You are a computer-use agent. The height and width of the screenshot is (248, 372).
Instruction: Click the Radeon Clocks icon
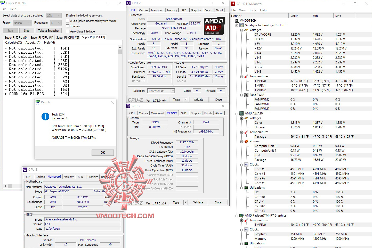tap(246, 229)
